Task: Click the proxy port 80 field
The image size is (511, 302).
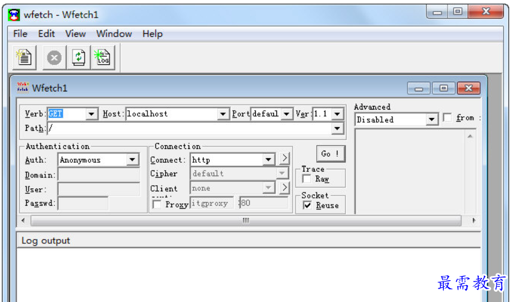Action: tap(264, 203)
